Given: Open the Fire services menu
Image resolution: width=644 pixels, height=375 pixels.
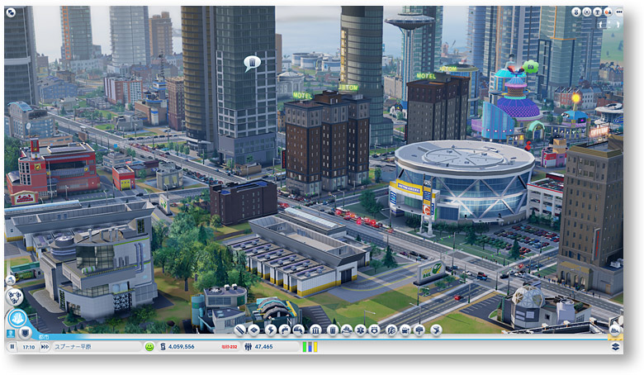Looking at the screenshot, I should pos(346,330).
